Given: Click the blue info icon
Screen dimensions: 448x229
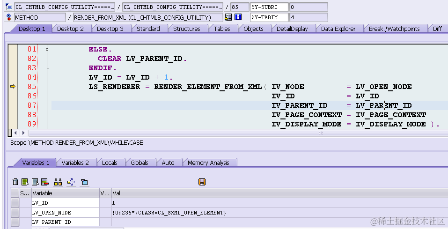Looking at the screenshot, I should (x=238, y=17).
